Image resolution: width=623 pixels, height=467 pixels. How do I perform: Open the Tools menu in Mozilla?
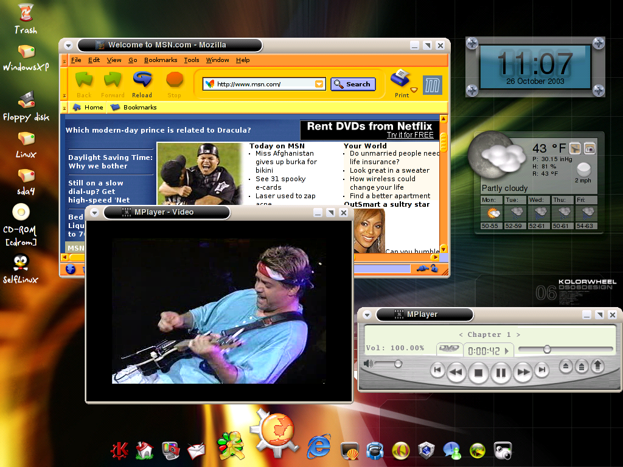[x=191, y=60]
